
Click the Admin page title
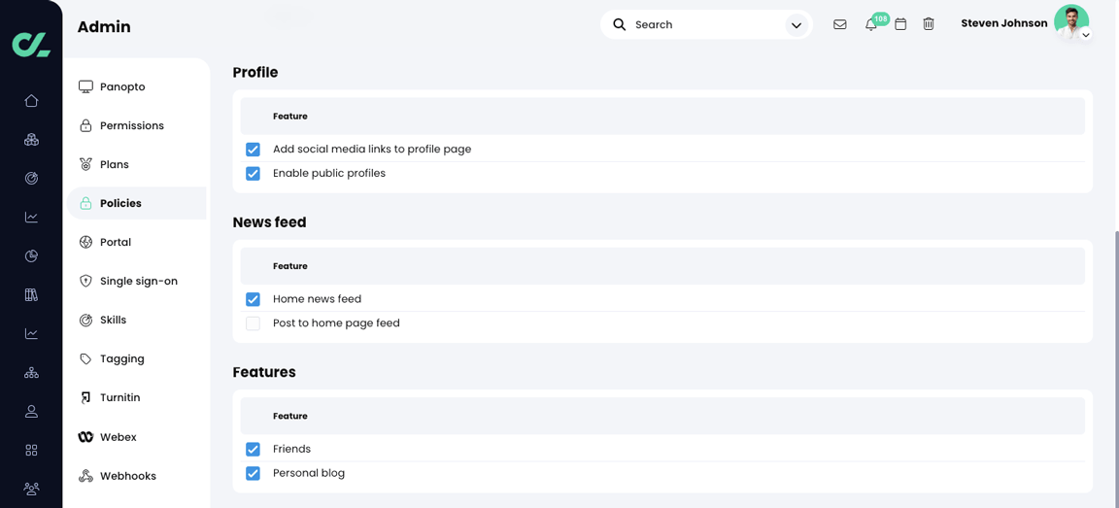(x=104, y=27)
